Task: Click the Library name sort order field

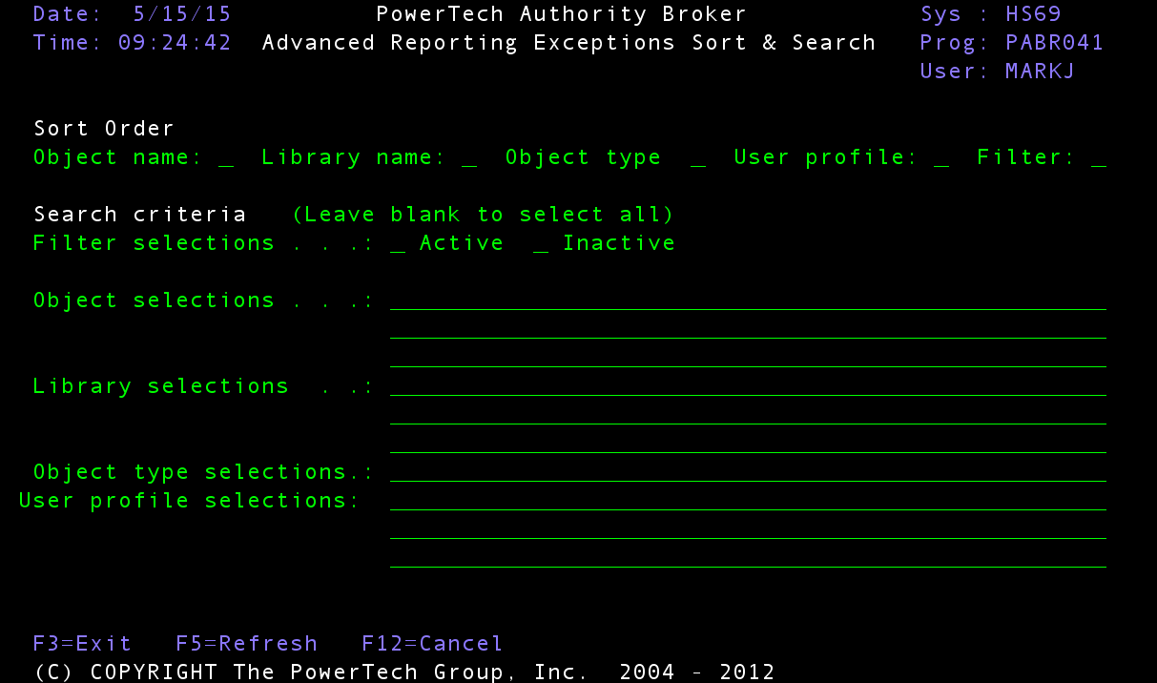Action: pos(468,158)
